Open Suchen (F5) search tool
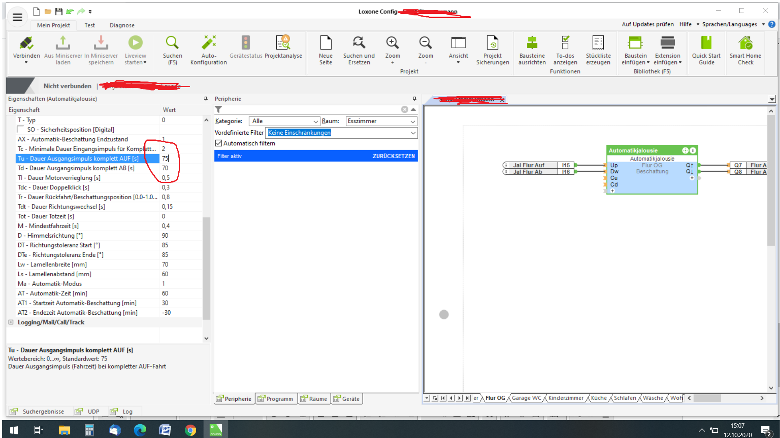Image resolution: width=780 pixels, height=438 pixels. pyautogui.click(x=172, y=43)
